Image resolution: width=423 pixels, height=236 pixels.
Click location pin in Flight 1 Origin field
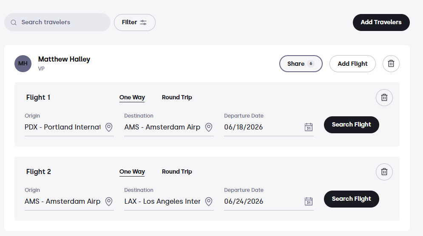pos(109,127)
